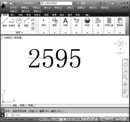Select the Rectangle tool in draw panel
Image resolution: width=130 pixels, height=122 pixels.
coord(33,20)
